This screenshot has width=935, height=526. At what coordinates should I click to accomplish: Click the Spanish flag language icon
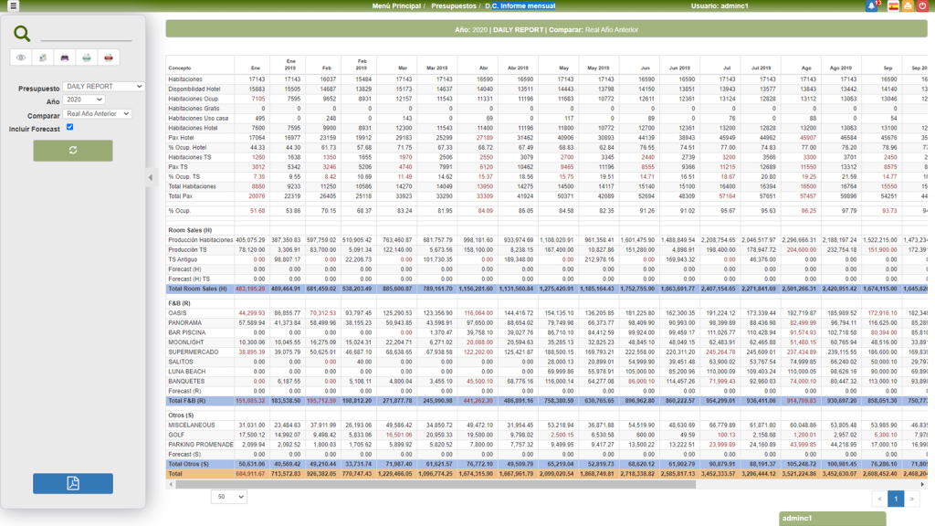click(x=893, y=6)
